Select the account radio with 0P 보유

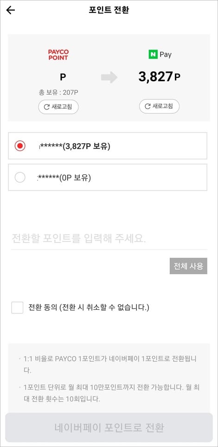coord(20,178)
